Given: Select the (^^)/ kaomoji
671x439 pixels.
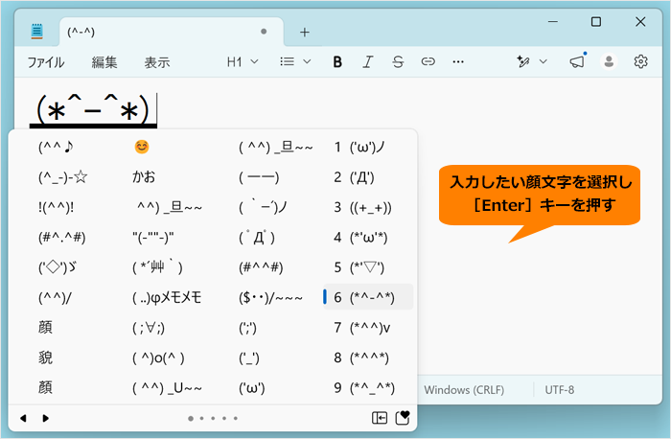Looking at the screenshot, I should tap(55, 297).
